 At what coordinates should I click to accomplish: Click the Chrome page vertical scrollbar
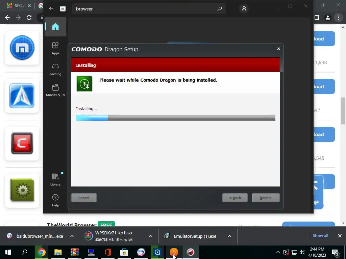(343, 111)
